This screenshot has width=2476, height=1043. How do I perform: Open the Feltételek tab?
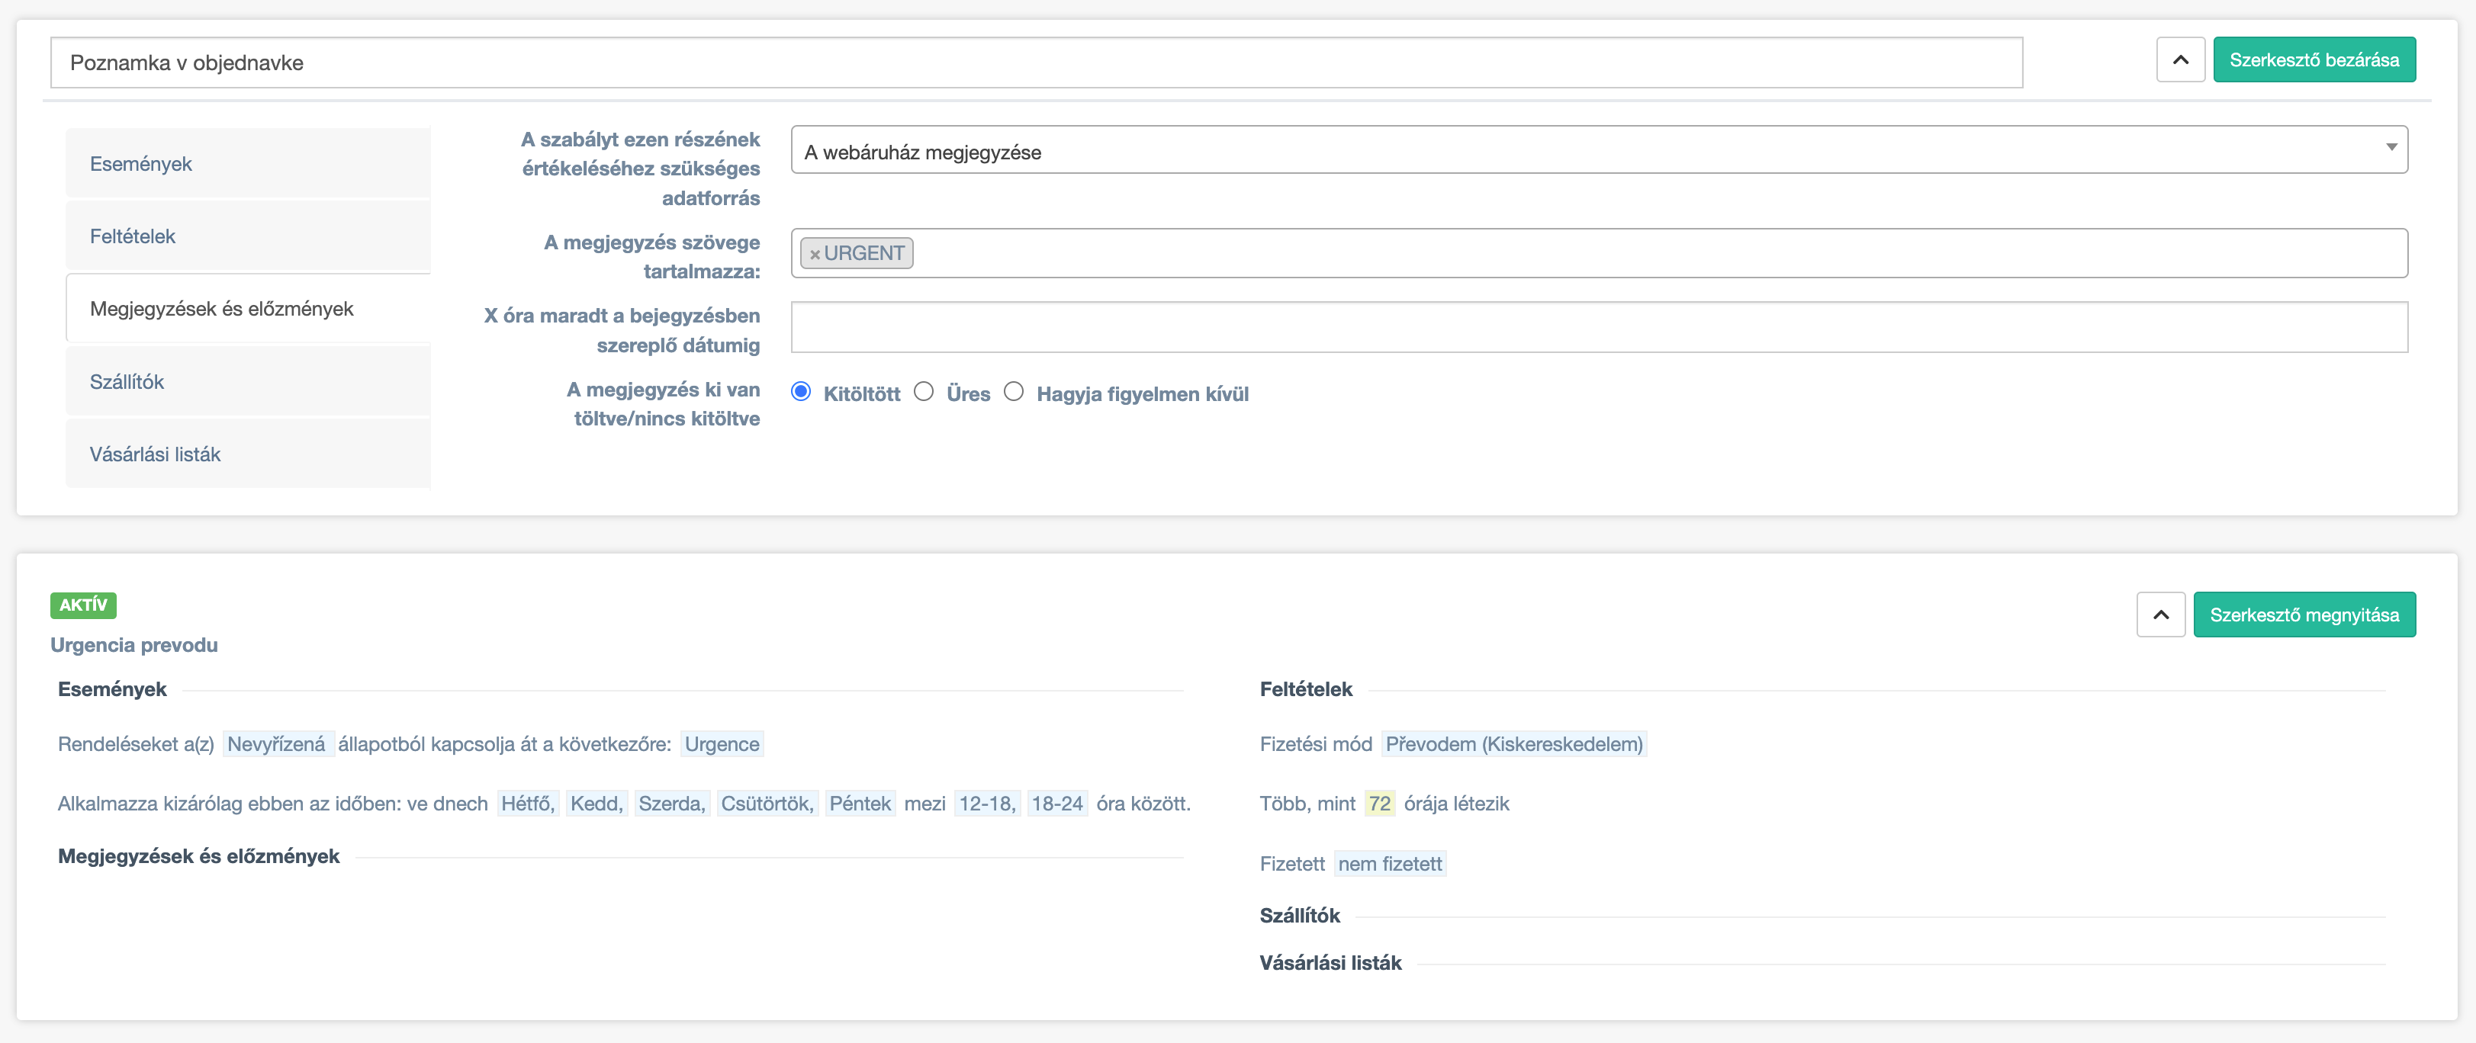(x=248, y=236)
